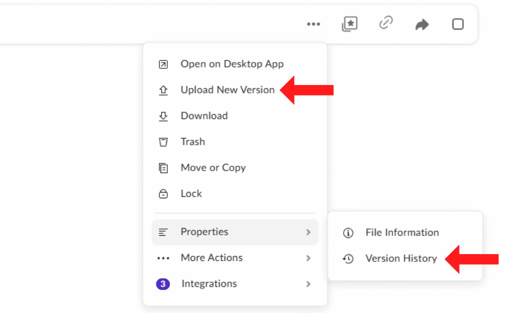This screenshot has height=313, width=523.
Task: Open Version History
Action: coord(405,258)
